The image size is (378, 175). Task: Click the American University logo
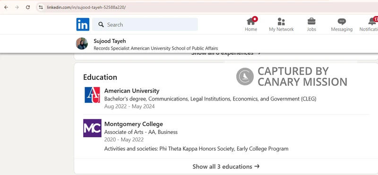[92, 95]
